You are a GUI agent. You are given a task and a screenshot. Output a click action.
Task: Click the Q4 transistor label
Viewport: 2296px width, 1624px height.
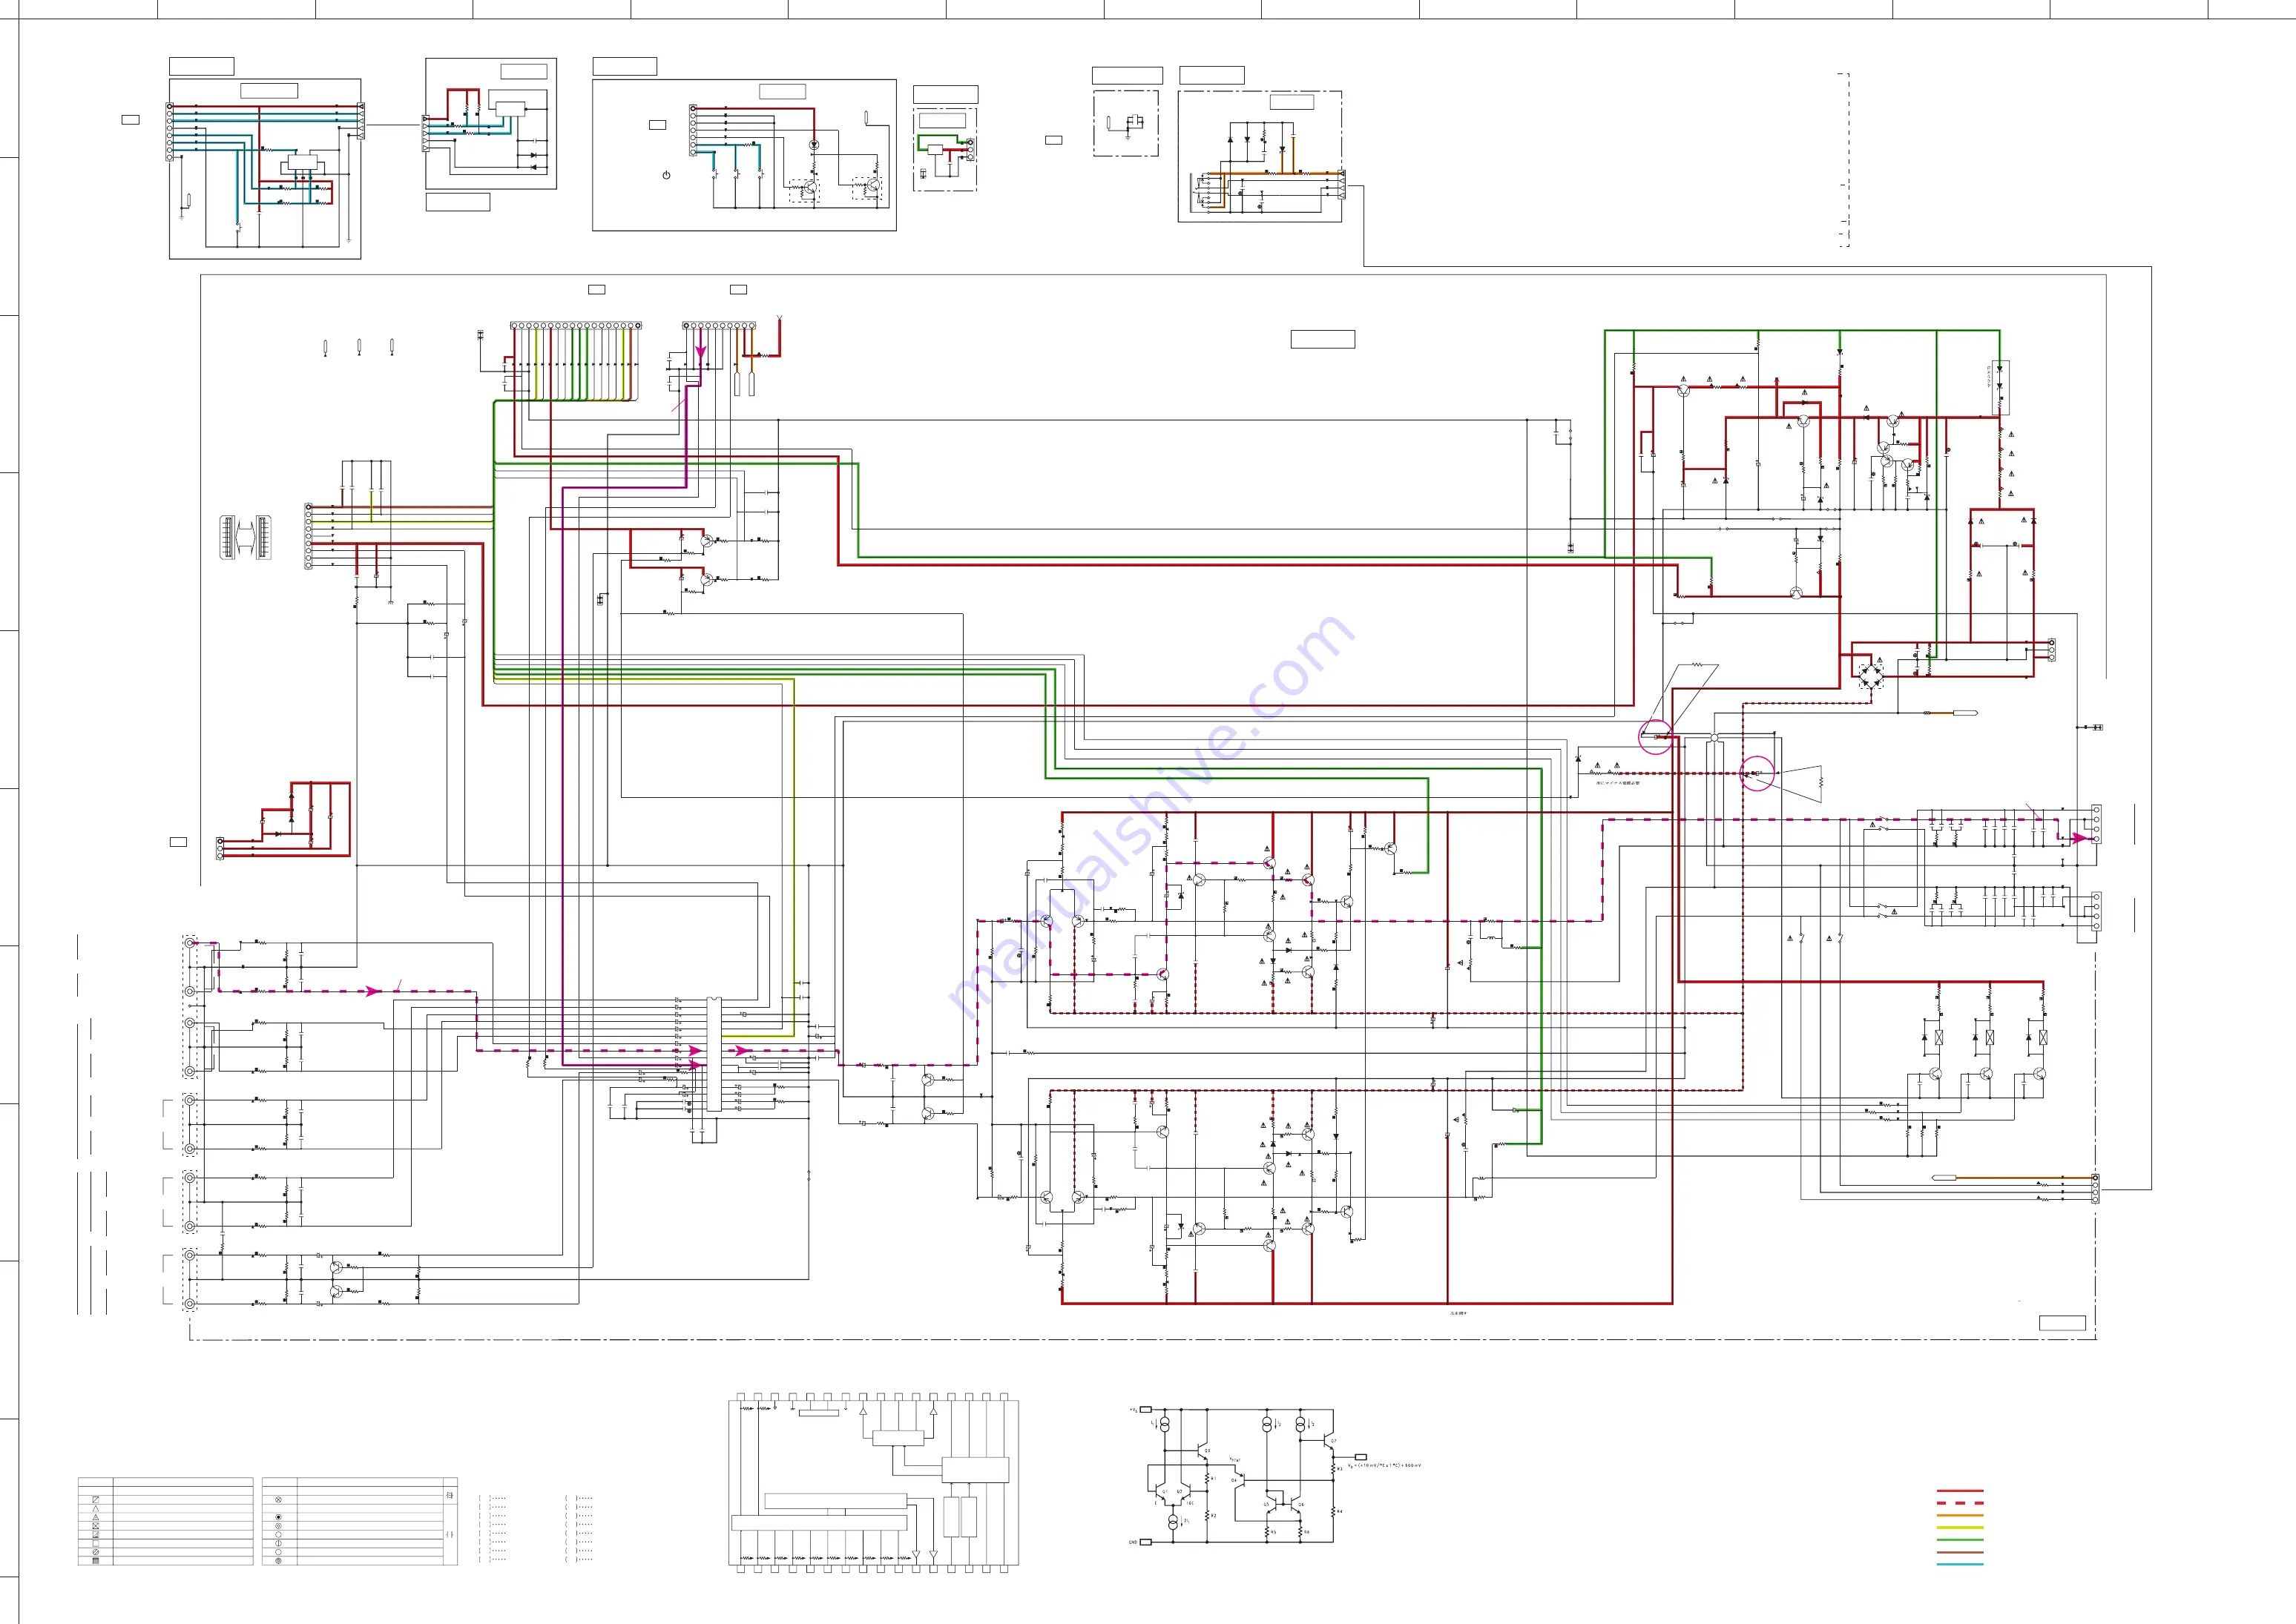1234,1481
